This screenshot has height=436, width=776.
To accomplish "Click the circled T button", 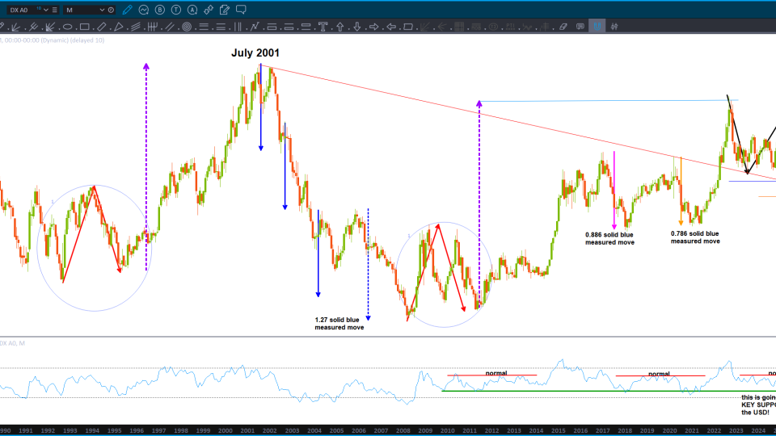I will pyautogui.click(x=176, y=10).
